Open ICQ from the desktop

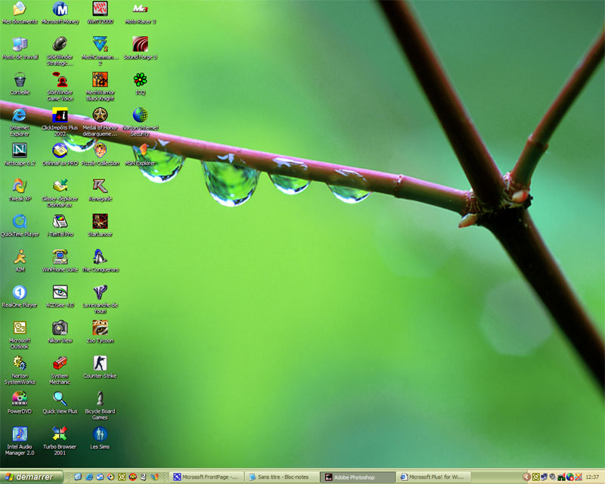pyautogui.click(x=141, y=81)
